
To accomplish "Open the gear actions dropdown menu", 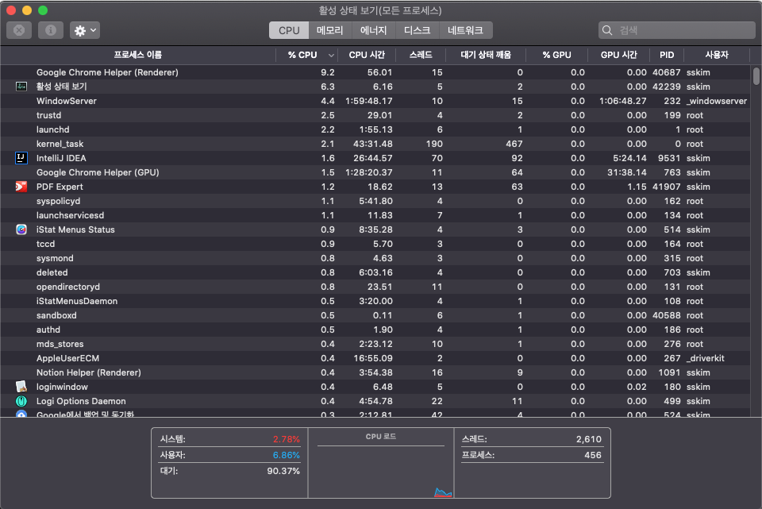I will (85, 30).
